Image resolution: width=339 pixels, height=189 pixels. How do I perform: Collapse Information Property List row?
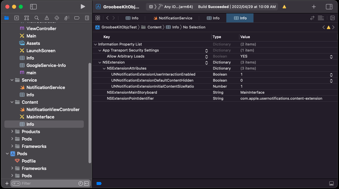click(x=95, y=44)
